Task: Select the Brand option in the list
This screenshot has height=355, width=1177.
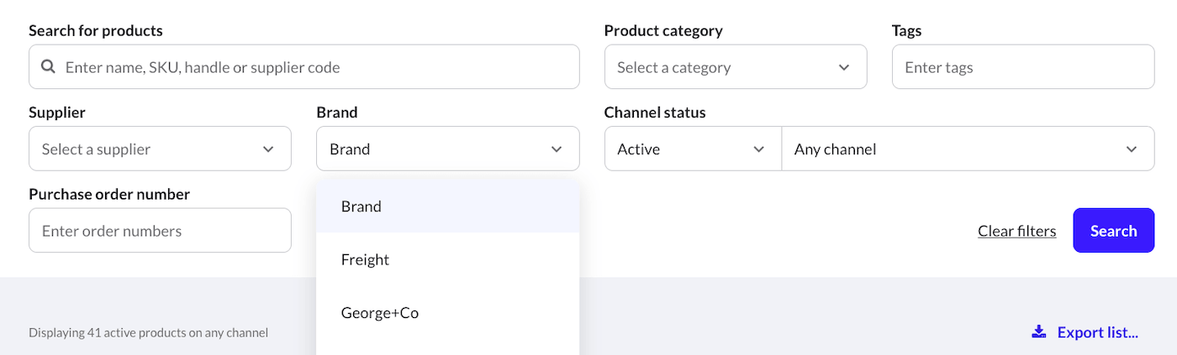Action: pos(448,206)
